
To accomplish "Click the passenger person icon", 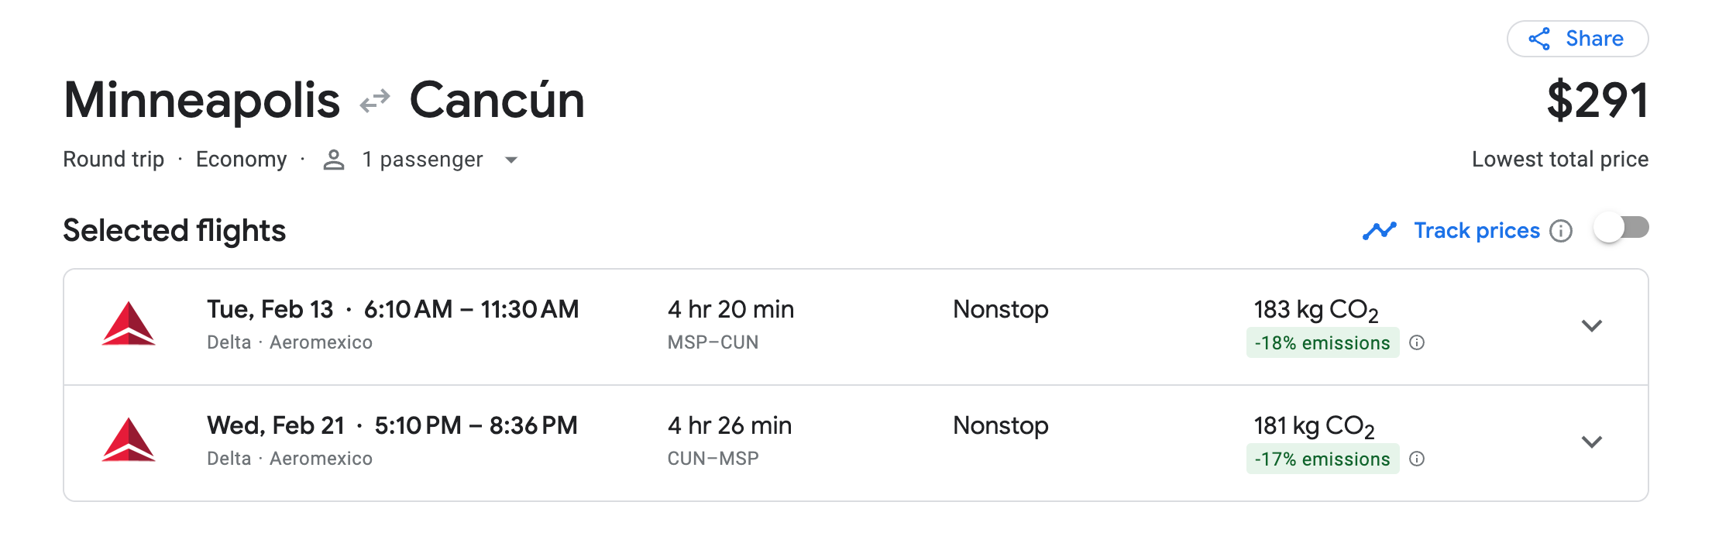I will pyautogui.click(x=334, y=160).
